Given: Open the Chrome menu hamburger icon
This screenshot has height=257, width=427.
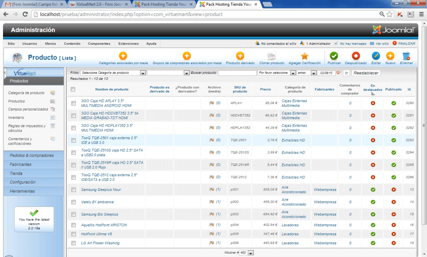Looking at the screenshot, I should point(421,14).
